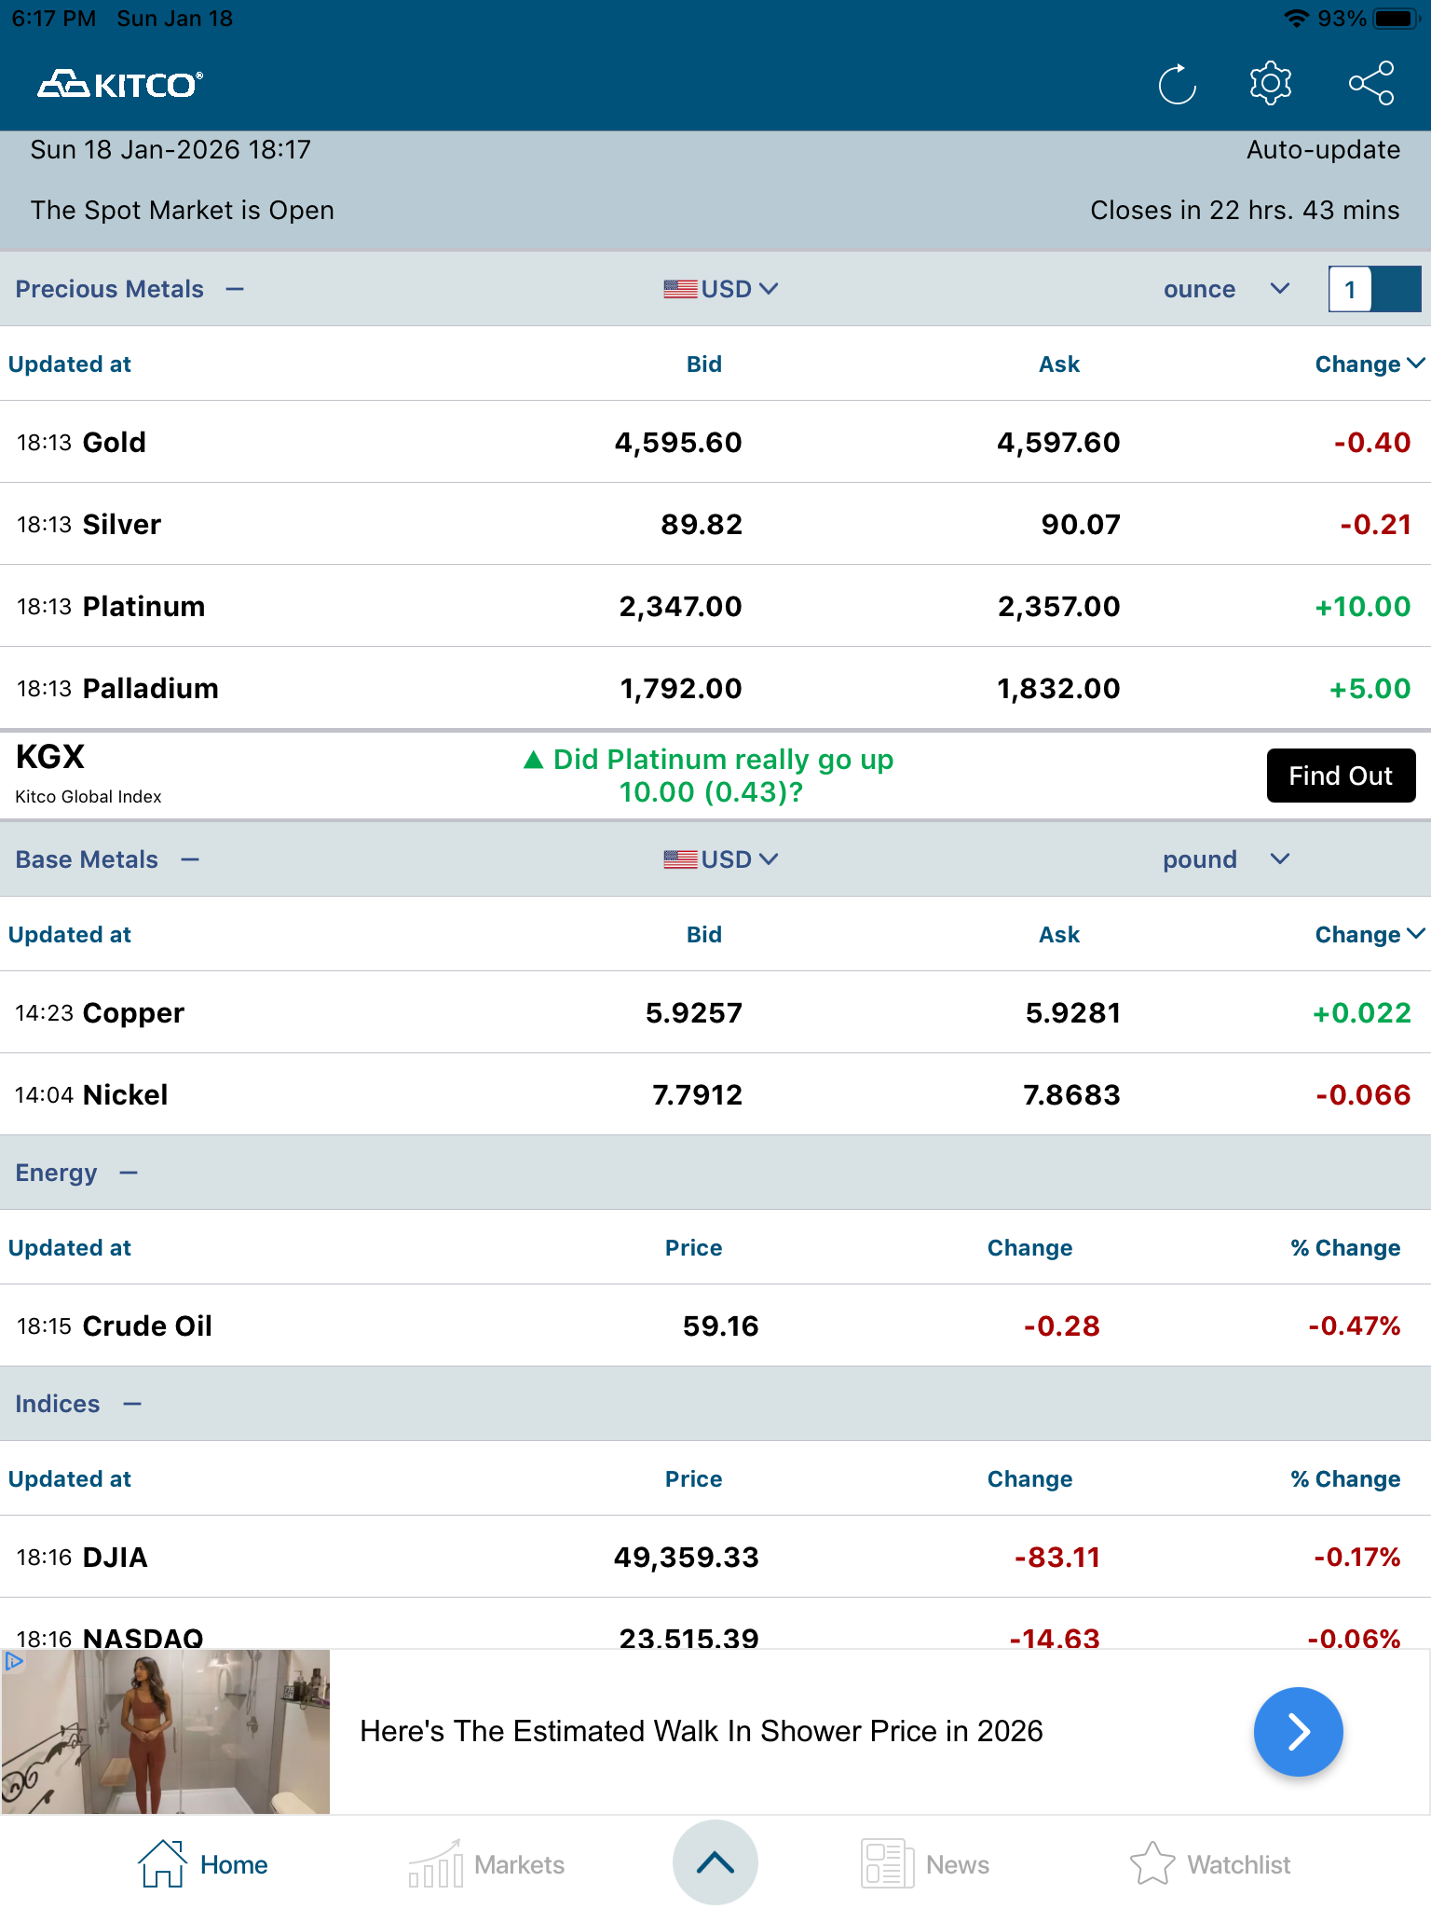Screen dimensions: 1431x1909
Task: Open the Silver price row
Action: [715, 524]
